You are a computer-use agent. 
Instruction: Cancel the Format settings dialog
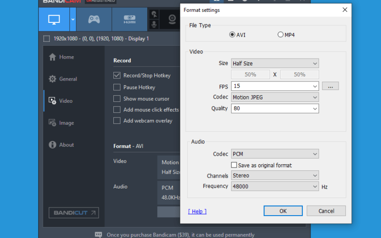pyautogui.click(x=326, y=211)
